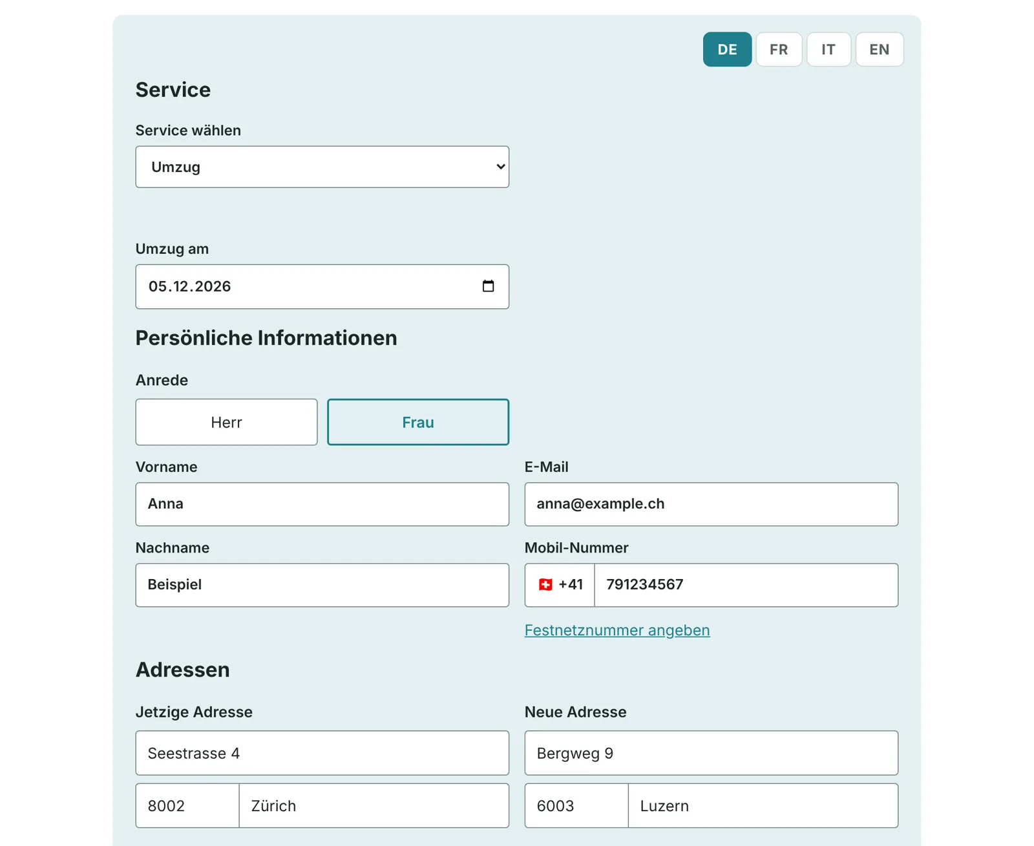Click the E-Mail field with anna@example.ch
The image size is (1034, 846).
(711, 504)
